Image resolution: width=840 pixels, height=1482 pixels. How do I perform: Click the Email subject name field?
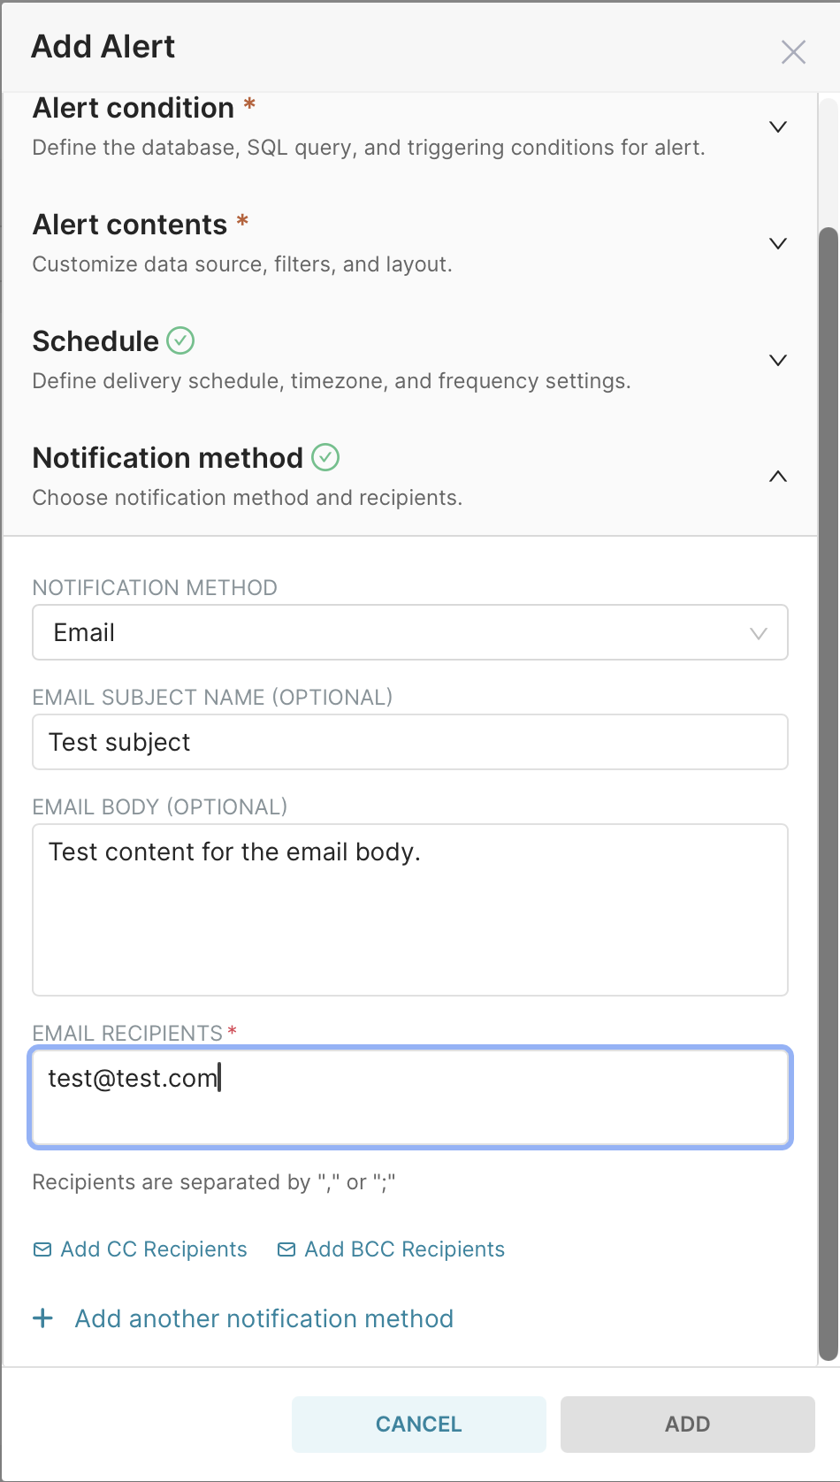pyautogui.click(x=409, y=742)
